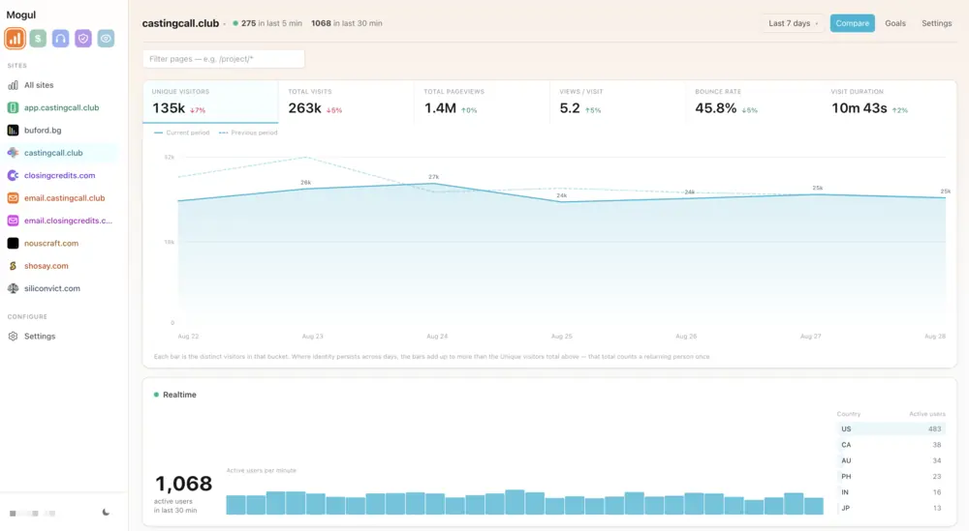Select the Visit Duration metric tab
This screenshot has width=969, height=531.
pos(890,102)
